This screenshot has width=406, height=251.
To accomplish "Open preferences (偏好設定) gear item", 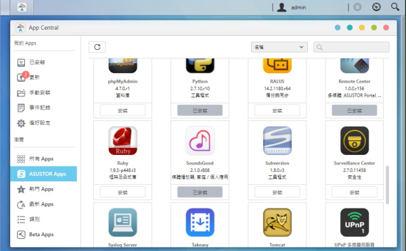I will pos(43,123).
